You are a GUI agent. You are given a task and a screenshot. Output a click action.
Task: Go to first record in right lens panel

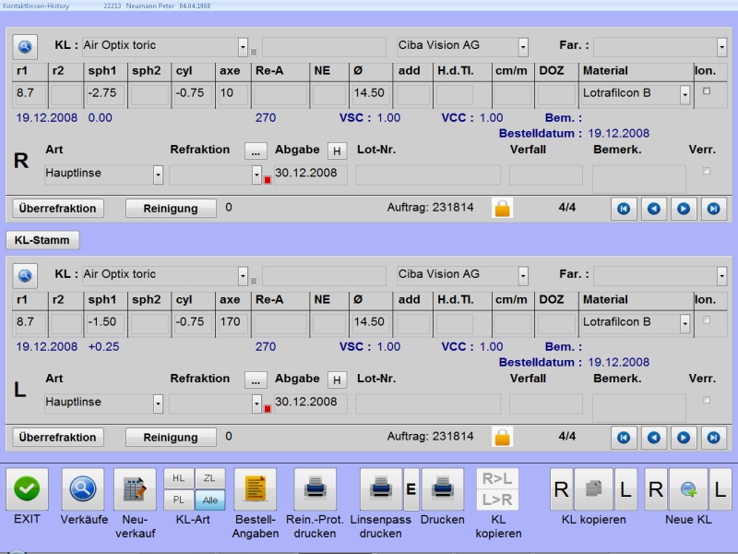point(624,209)
